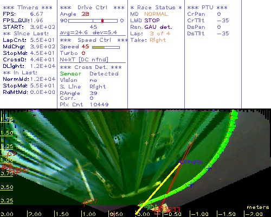Select the DsPan value 0
This screenshot has width=271, height=217.
tap(219, 27)
